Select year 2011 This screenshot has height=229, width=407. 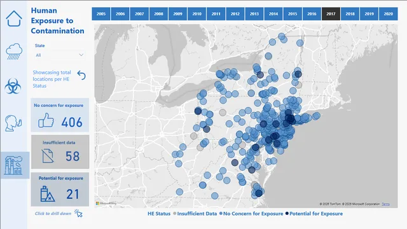point(216,14)
